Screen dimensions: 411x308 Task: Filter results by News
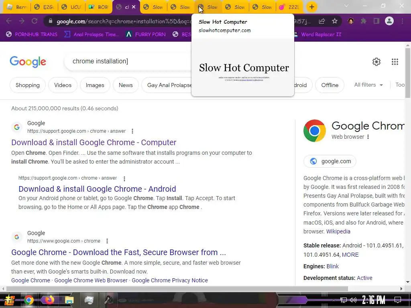pos(126,85)
